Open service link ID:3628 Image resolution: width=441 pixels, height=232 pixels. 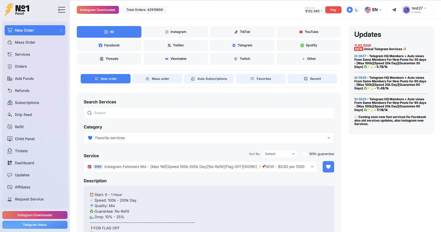pyautogui.click(x=360, y=78)
